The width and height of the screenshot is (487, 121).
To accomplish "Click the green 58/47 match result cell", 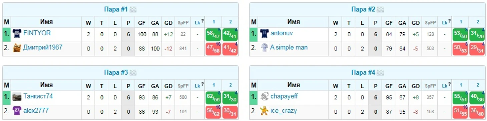I will (x=213, y=34).
